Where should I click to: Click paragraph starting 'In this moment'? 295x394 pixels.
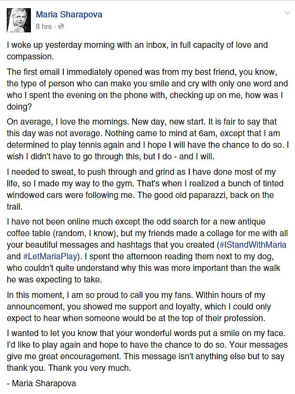139,307
